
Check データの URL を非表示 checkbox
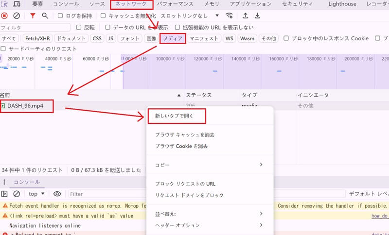tap(107, 27)
